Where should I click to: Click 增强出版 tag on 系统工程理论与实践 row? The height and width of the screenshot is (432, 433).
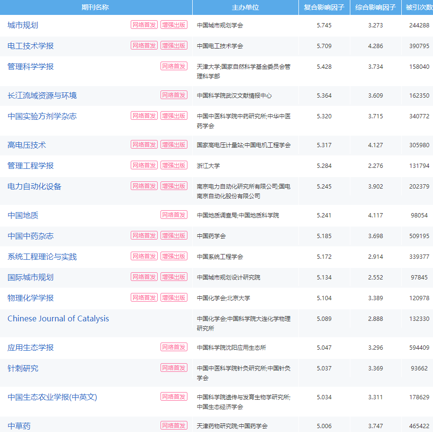click(174, 256)
